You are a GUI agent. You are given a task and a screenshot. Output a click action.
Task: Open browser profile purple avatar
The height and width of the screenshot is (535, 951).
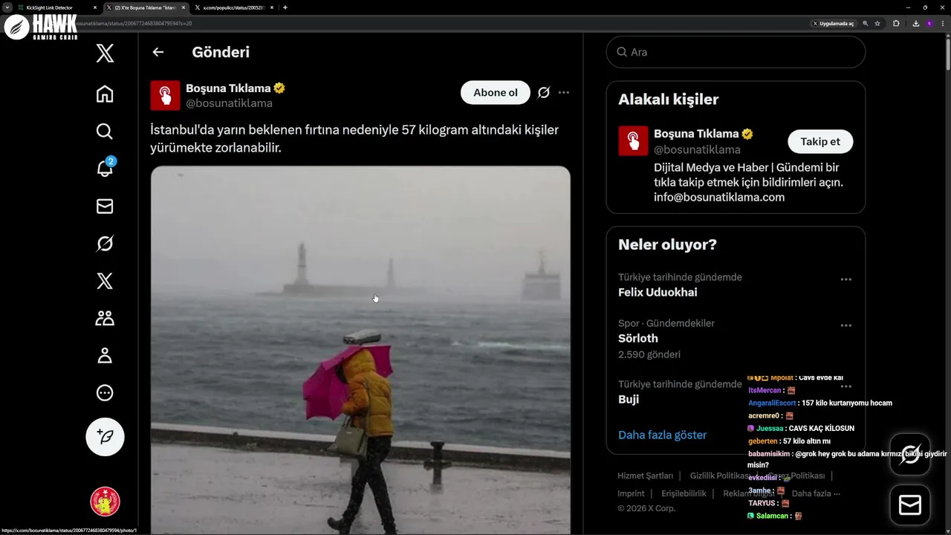(x=928, y=23)
